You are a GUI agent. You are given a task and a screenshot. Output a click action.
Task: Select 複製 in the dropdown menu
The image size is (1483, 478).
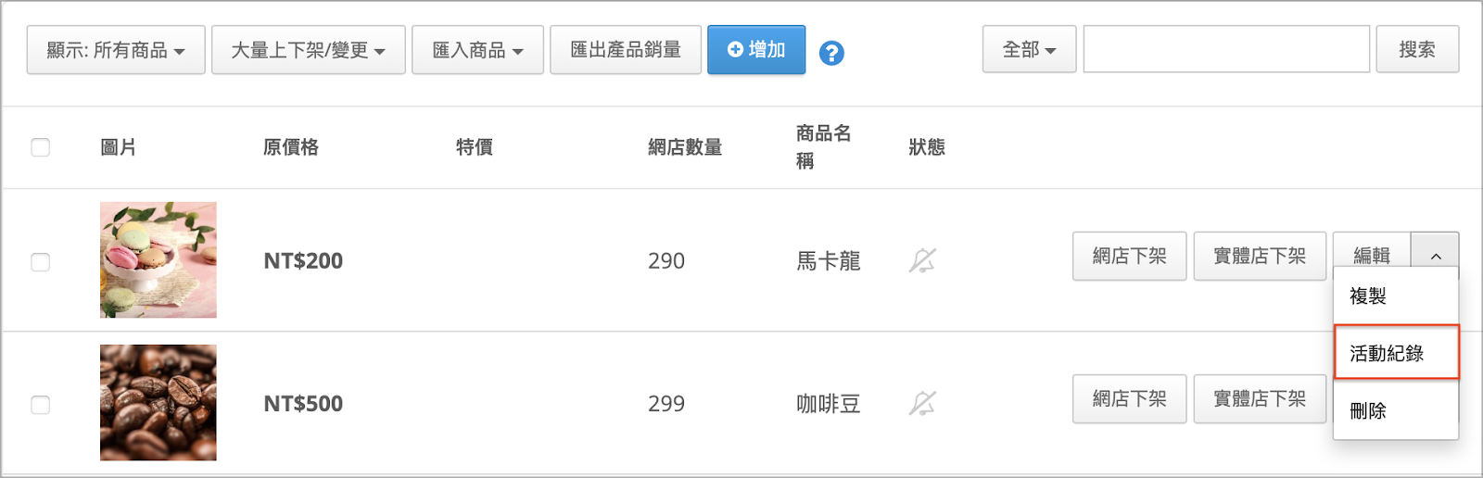point(1396,296)
